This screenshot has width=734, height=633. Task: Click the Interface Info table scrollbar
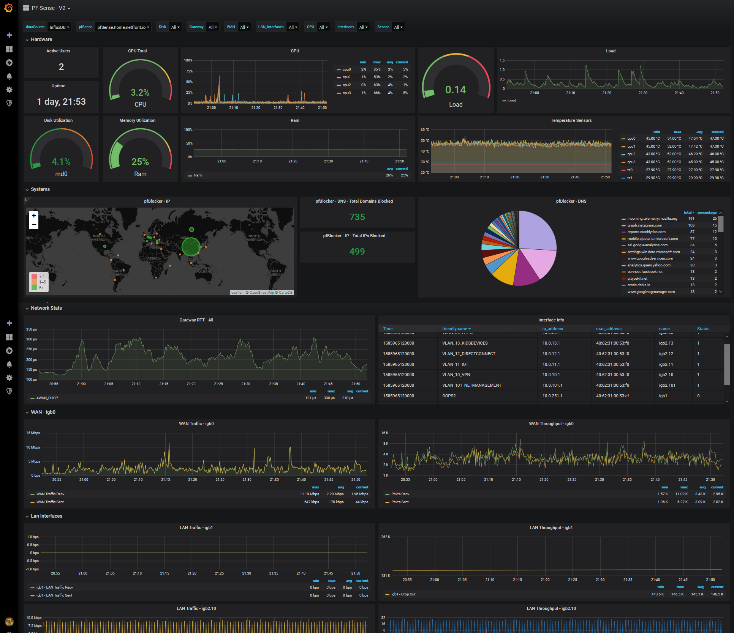click(726, 364)
